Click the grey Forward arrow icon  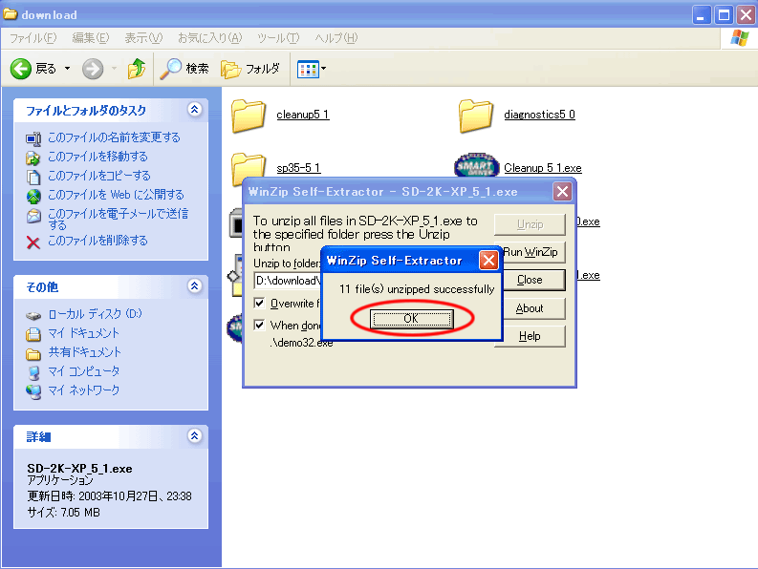click(x=93, y=69)
